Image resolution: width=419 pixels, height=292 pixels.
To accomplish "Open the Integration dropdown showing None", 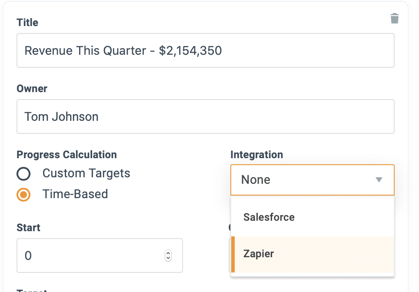I will [x=304, y=180].
